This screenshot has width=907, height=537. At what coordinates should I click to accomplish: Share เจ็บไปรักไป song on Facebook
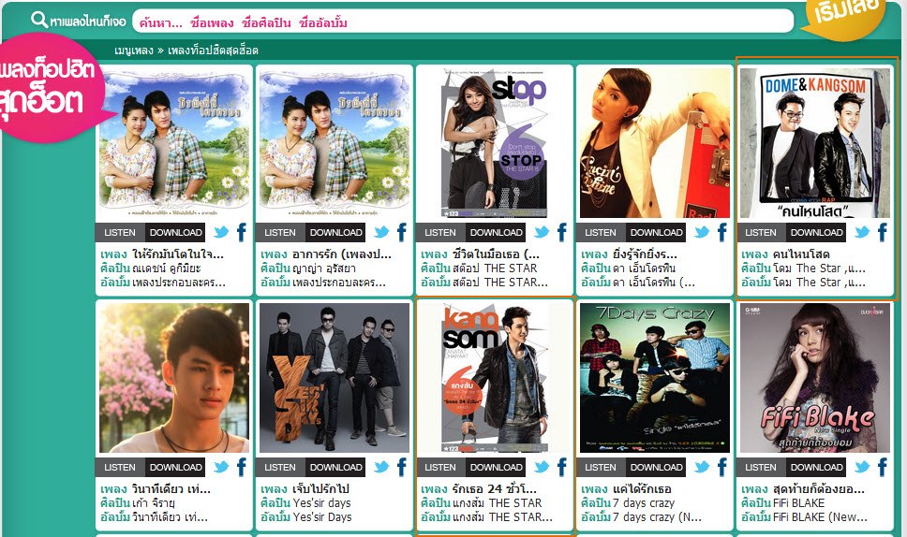tap(401, 467)
